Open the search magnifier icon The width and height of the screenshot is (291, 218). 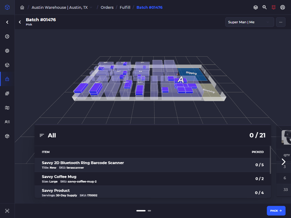click(264, 7)
